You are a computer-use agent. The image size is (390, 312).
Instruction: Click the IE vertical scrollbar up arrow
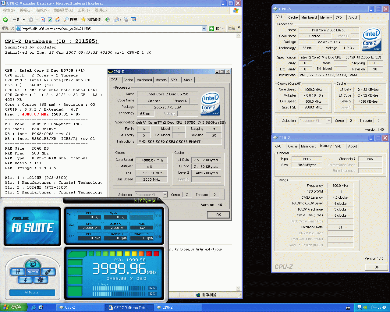239,36
